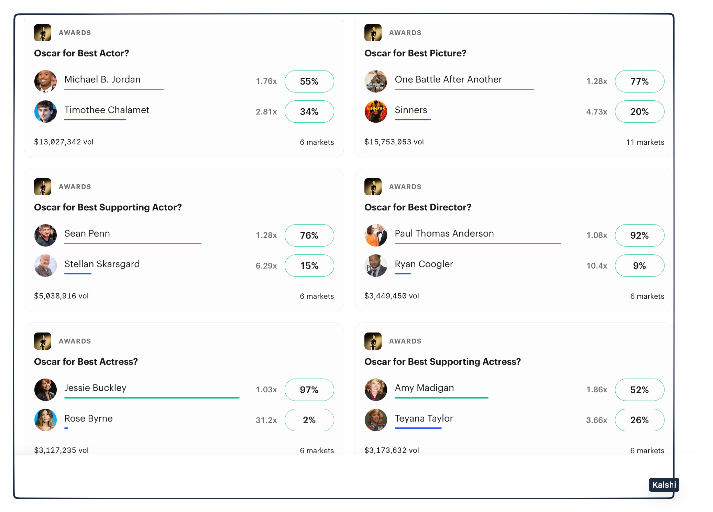Tap the 26% button for Teyana Taylor
The image size is (713, 512).
(x=639, y=420)
